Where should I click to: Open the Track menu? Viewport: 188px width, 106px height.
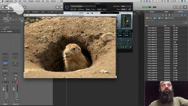point(25,1)
